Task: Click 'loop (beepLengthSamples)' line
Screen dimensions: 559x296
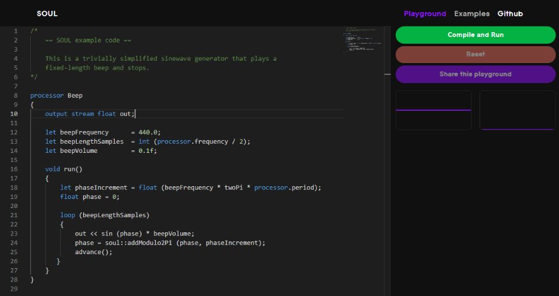Action: [x=105, y=215]
